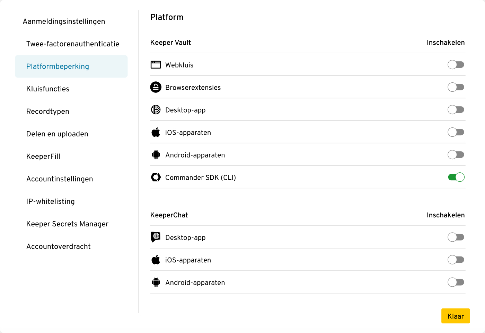Click Keeper Vault iOS-apparaten label
The image size is (485, 333).
click(188, 133)
